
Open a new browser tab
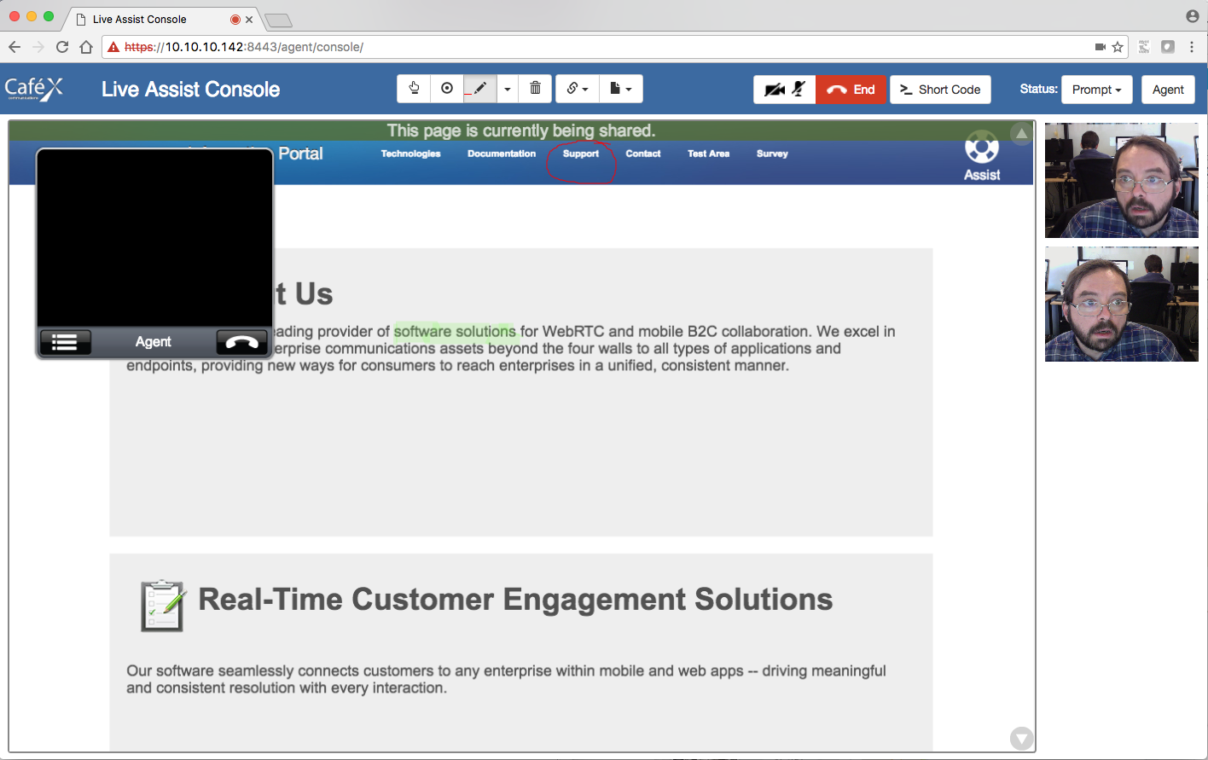tap(278, 20)
